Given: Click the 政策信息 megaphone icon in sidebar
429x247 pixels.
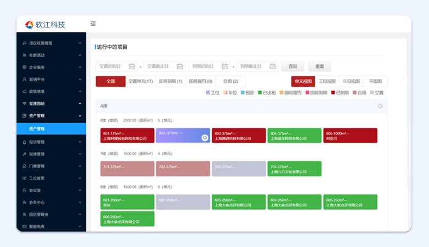Looking at the screenshot, I should [x=24, y=92].
